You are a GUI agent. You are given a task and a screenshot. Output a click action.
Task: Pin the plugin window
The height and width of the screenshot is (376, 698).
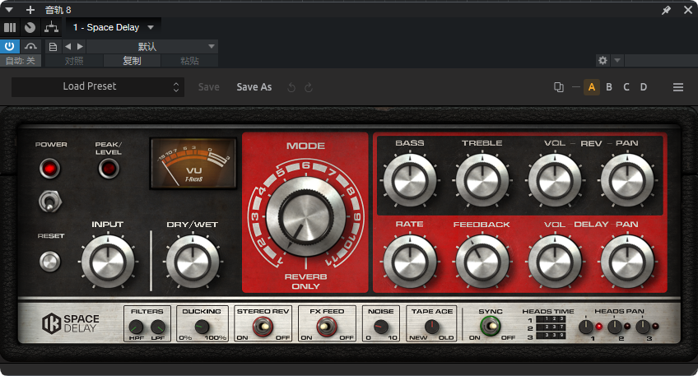[666, 10]
